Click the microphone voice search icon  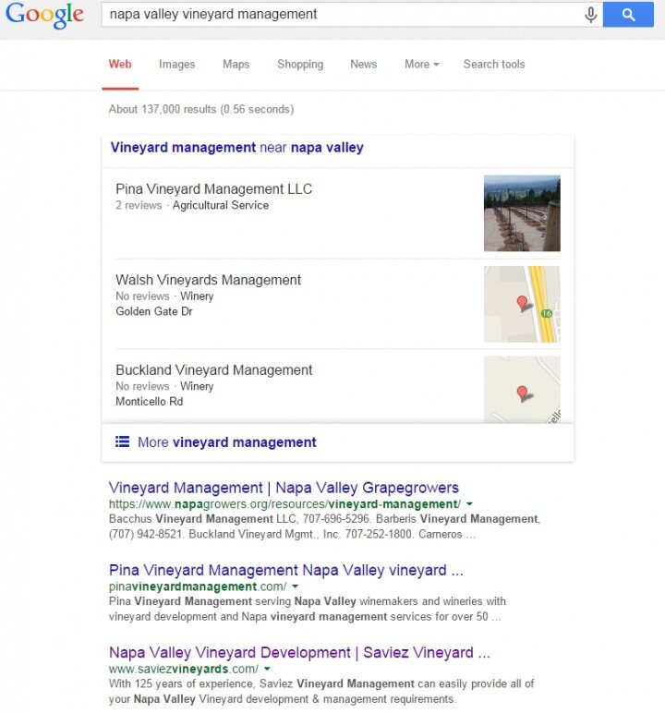click(590, 15)
